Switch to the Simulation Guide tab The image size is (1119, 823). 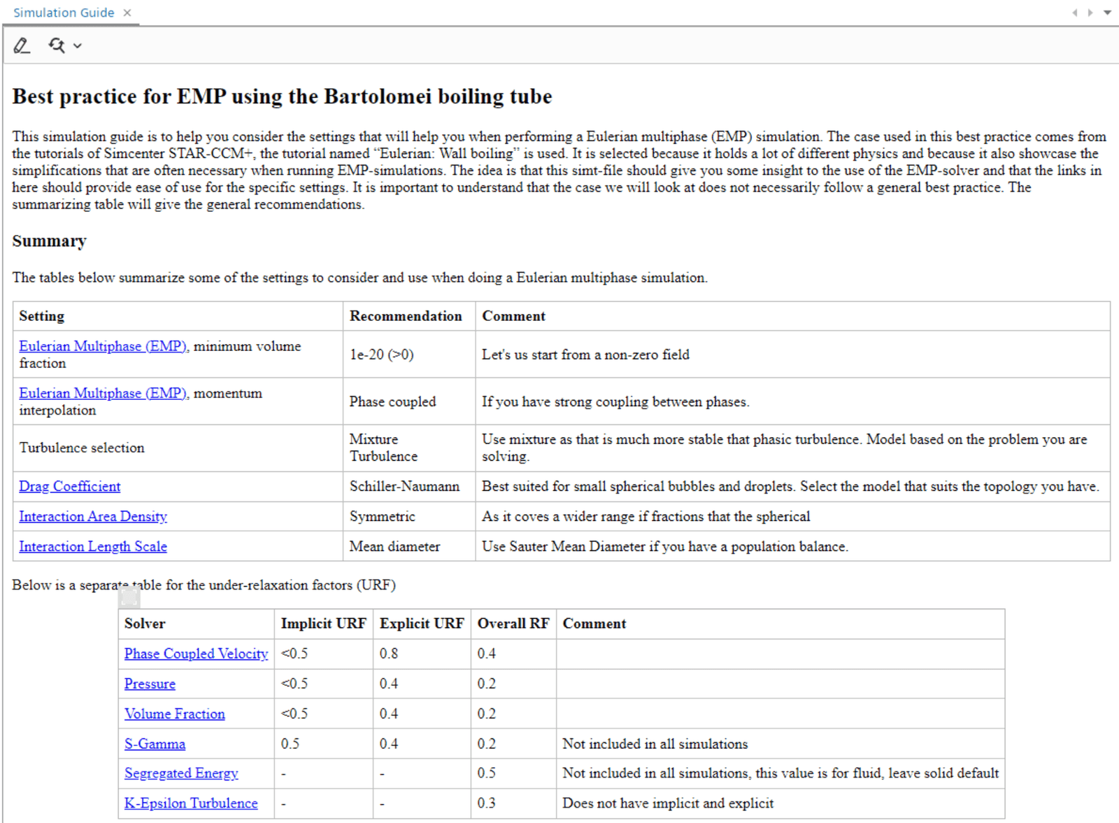[x=63, y=13]
